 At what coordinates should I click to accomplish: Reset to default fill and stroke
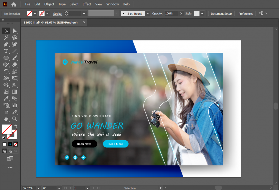point(4,138)
